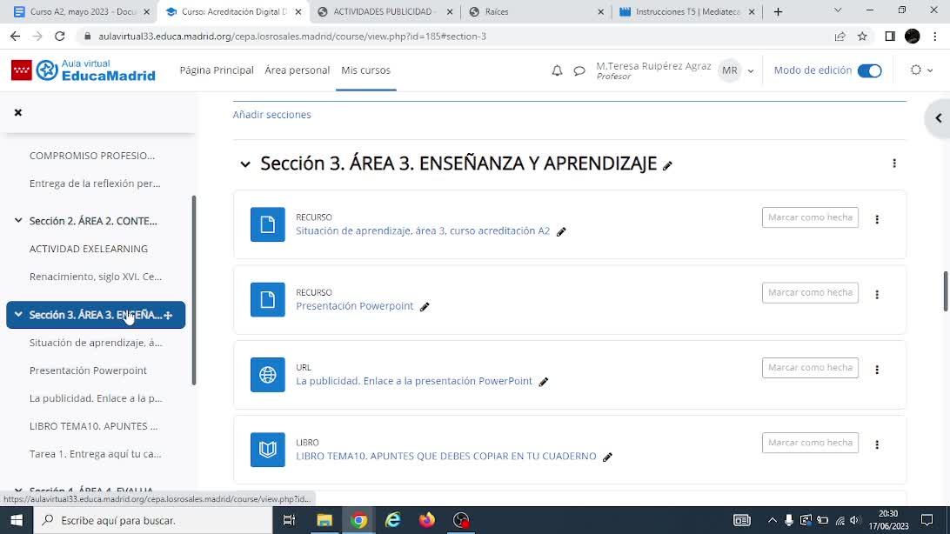Go to Página Principal
This screenshot has height=534, width=950.
tap(217, 70)
